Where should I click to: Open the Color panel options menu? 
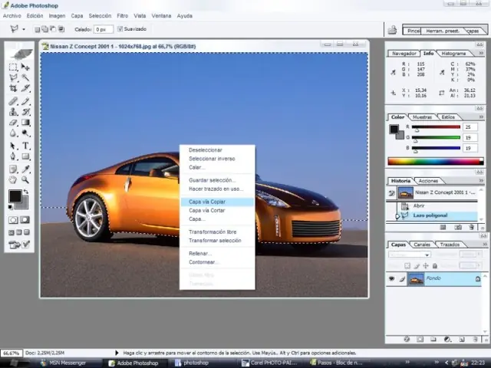(481, 117)
